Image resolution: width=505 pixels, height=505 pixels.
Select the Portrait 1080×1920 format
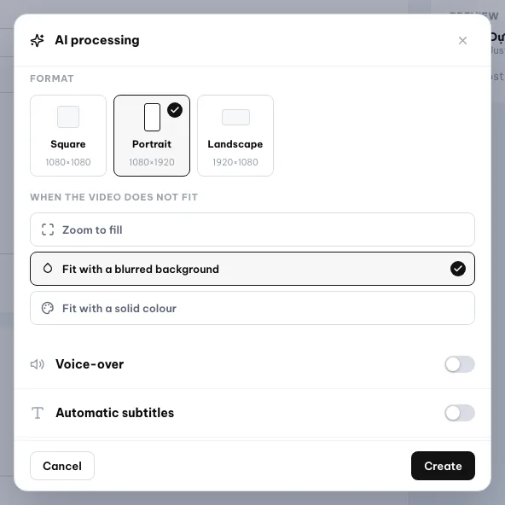pos(152,136)
